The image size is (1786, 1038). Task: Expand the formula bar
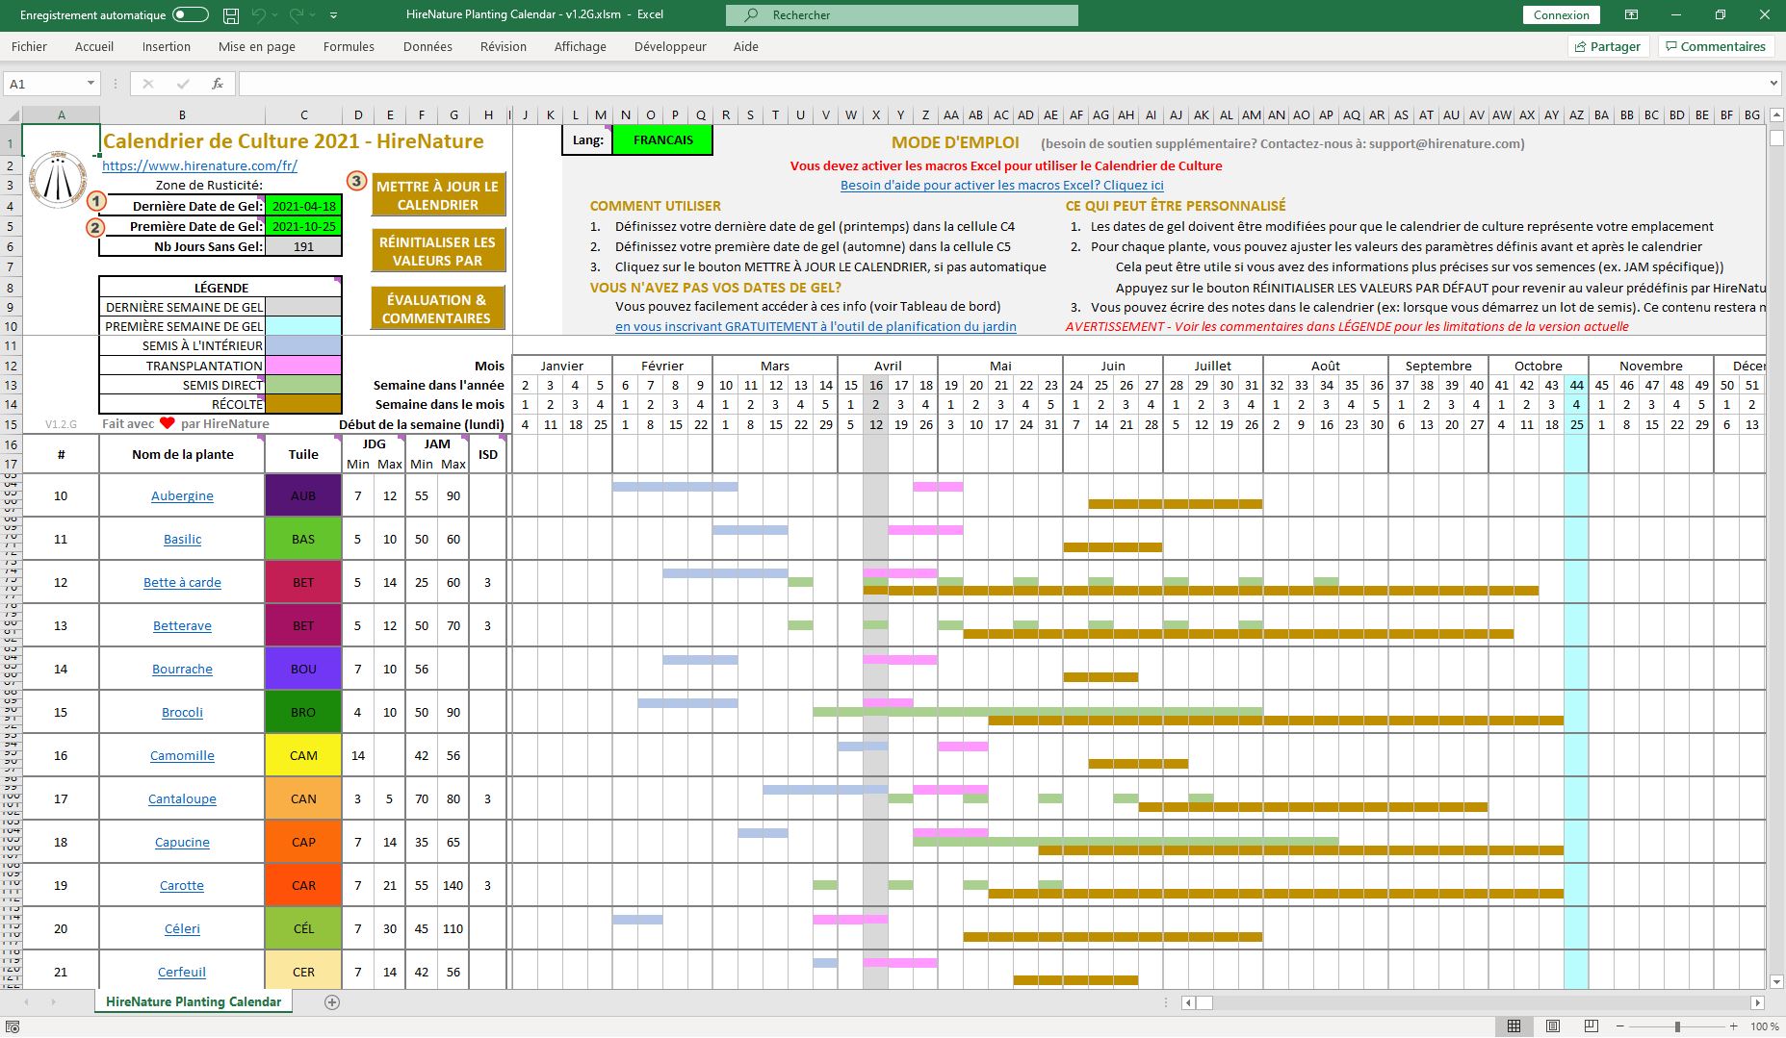click(1773, 84)
